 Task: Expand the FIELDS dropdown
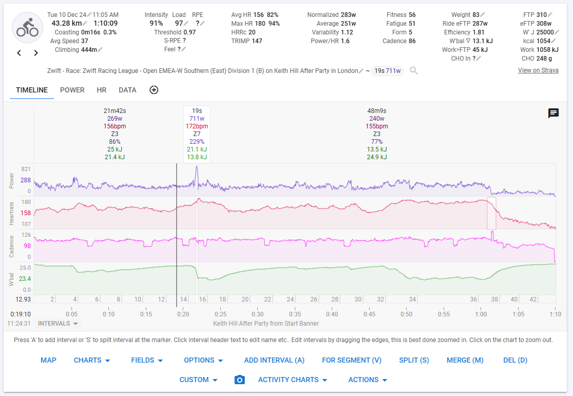[x=147, y=360]
